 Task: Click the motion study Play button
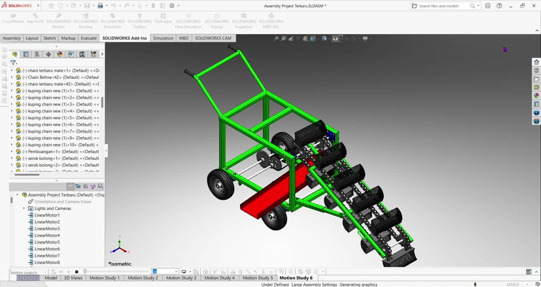(x=69, y=272)
